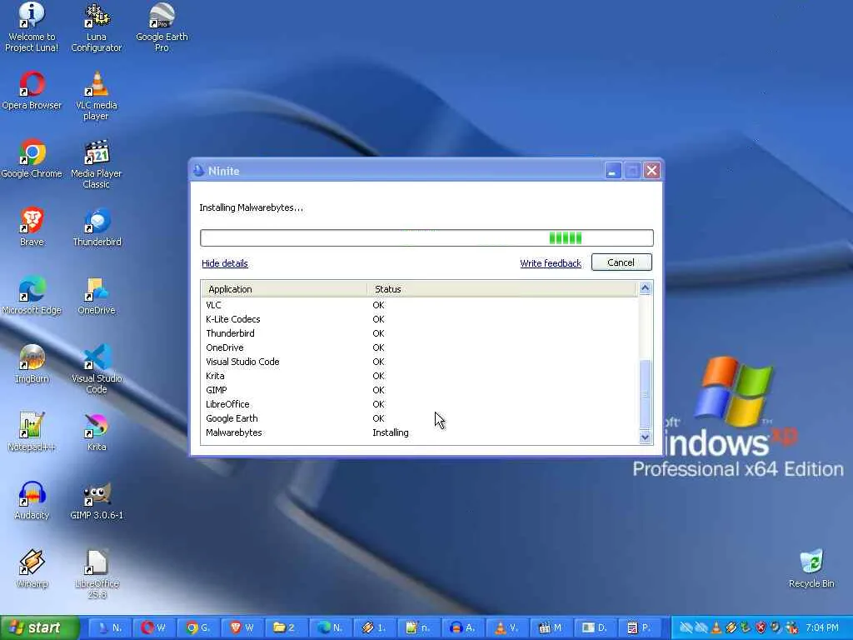Image resolution: width=853 pixels, height=640 pixels.
Task: Select the Visual Studio Code row
Action: tap(419, 362)
